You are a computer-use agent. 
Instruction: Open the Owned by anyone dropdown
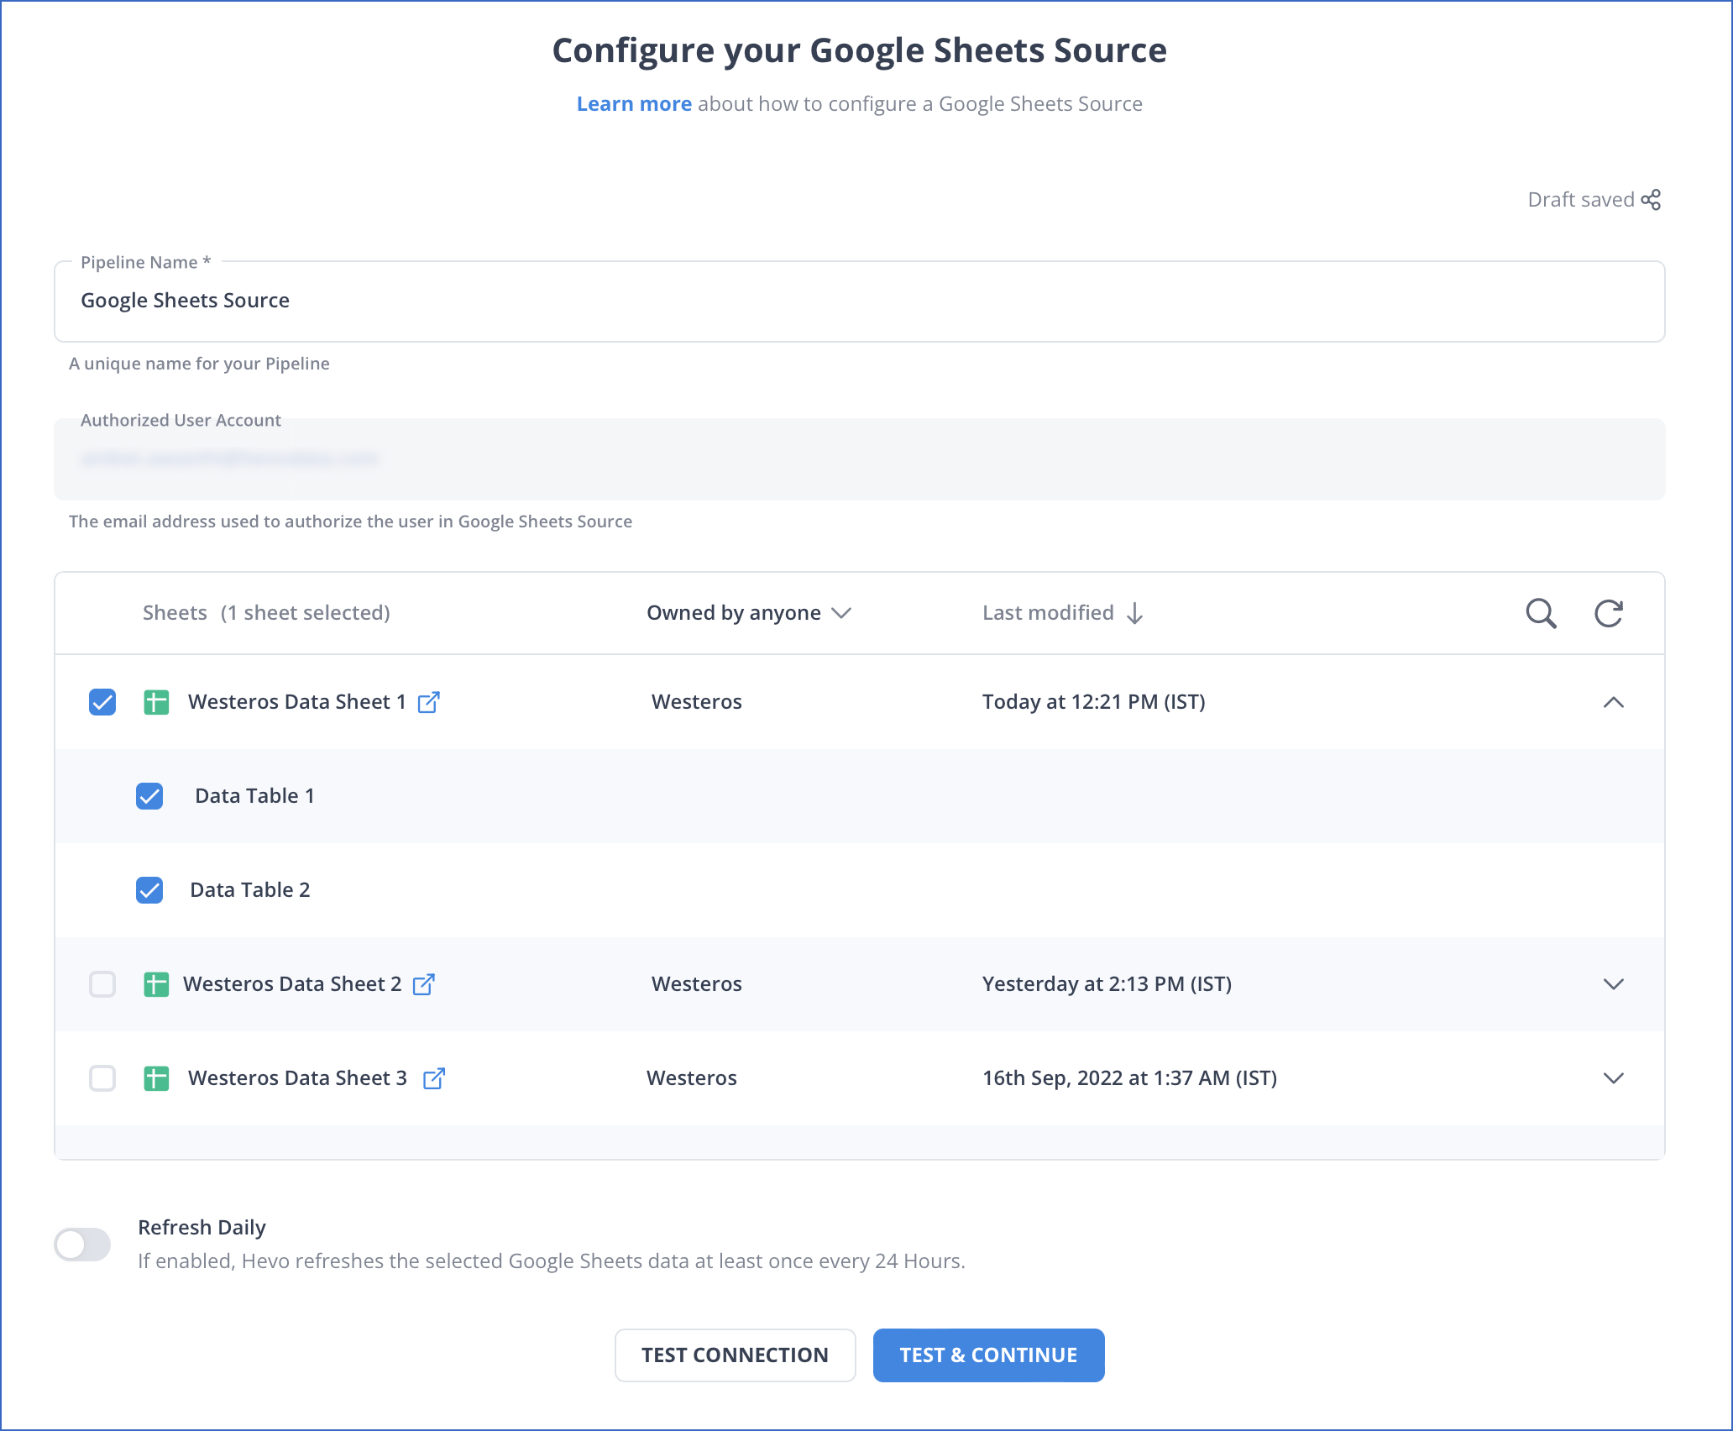point(749,613)
